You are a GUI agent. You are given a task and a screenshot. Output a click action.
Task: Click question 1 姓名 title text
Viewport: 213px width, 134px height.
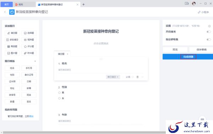(64, 64)
